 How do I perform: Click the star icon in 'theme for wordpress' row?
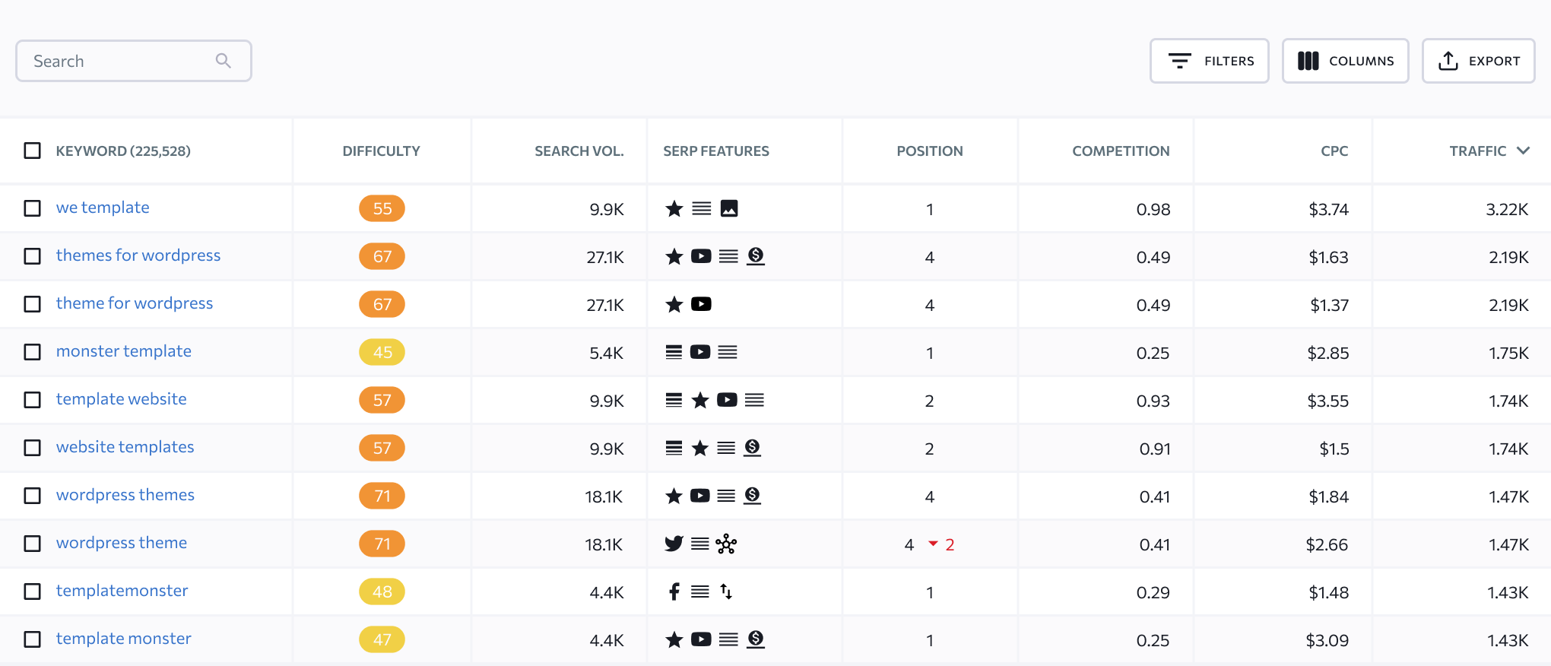click(x=674, y=304)
